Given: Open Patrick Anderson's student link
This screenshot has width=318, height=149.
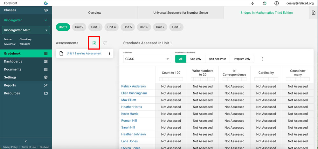Looking at the screenshot, I should [133, 86].
